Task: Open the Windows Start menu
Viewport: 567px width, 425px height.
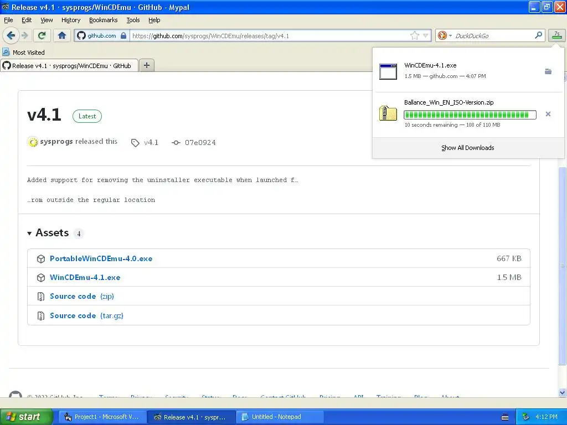Action: click(x=27, y=417)
